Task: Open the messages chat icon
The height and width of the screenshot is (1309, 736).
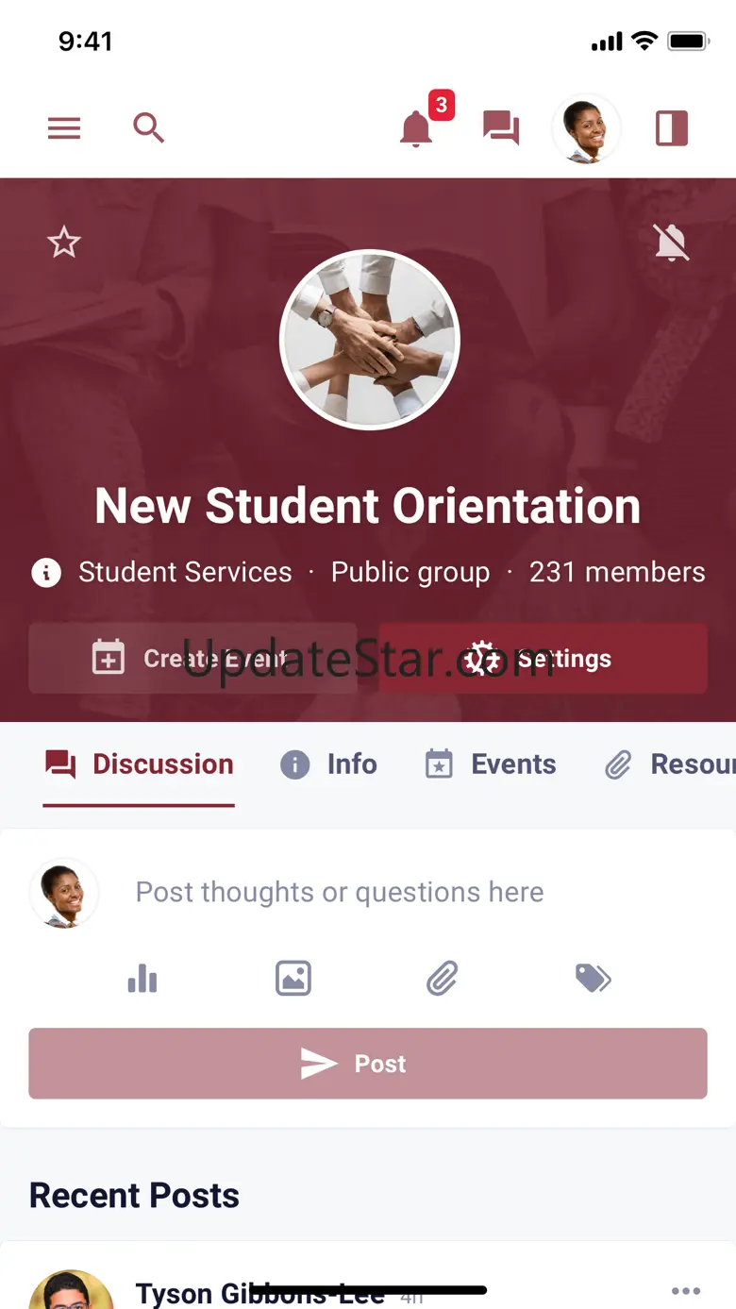Action: (501, 127)
